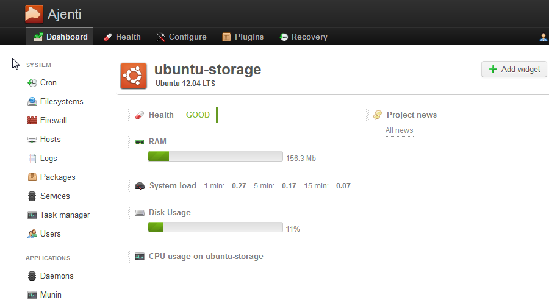This screenshot has width=549, height=303.
Task: Open the Recovery tab
Action: tap(303, 37)
